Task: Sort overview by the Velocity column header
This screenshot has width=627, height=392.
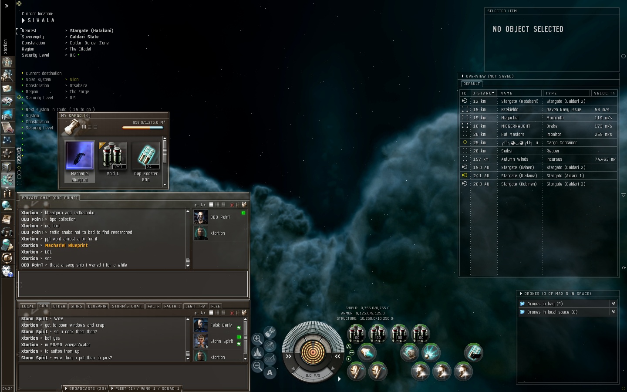Action: coord(604,93)
